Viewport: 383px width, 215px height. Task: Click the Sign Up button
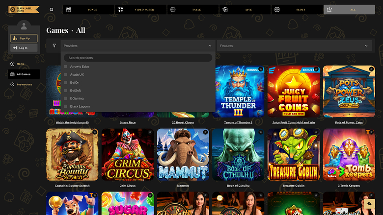pos(24,38)
